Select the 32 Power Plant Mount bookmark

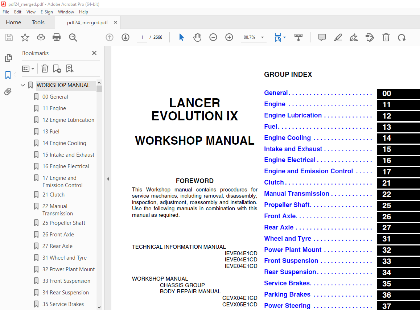coord(68,269)
